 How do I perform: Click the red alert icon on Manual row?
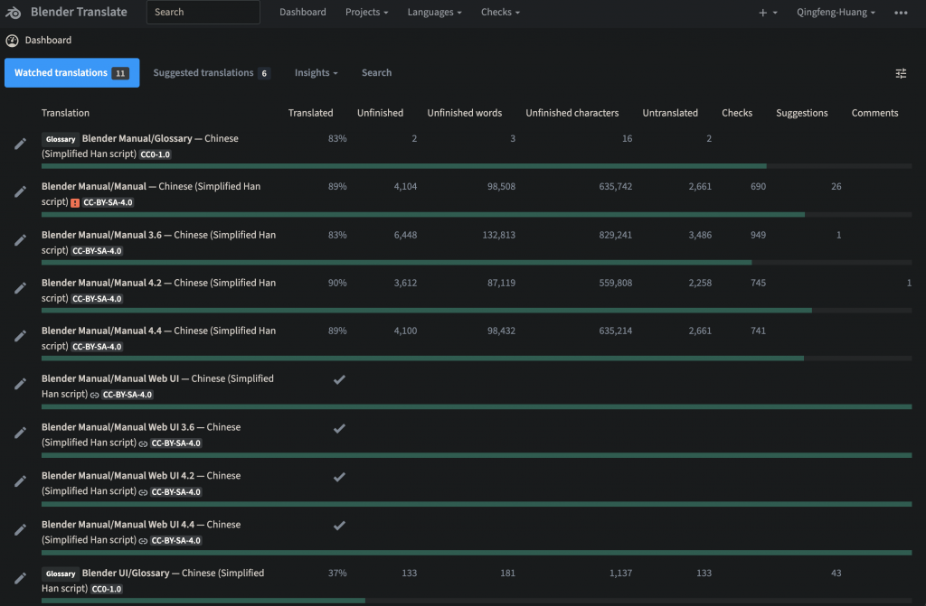click(x=75, y=202)
